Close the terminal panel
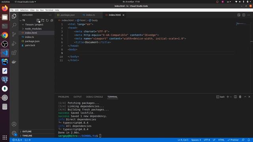This screenshot has height=142, width=253. tap(249, 97)
